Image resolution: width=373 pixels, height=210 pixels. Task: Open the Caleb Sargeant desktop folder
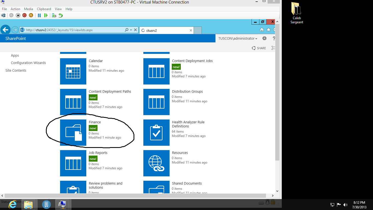coord(297,13)
